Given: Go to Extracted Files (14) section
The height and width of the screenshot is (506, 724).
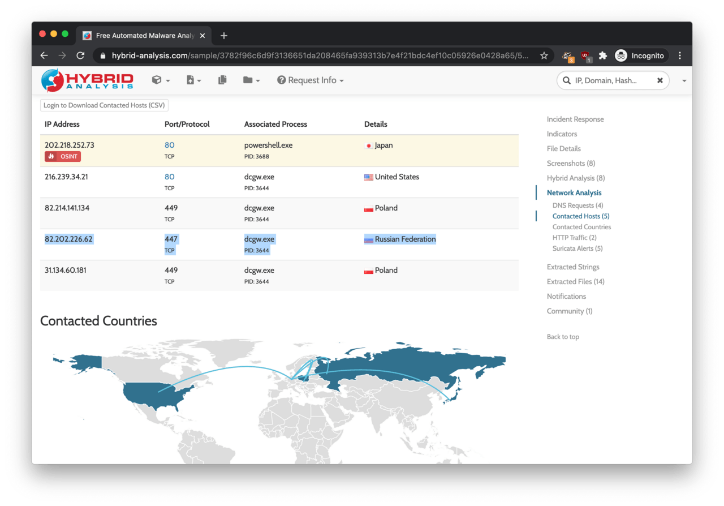Looking at the screenshot, I should tap(576, 282).
